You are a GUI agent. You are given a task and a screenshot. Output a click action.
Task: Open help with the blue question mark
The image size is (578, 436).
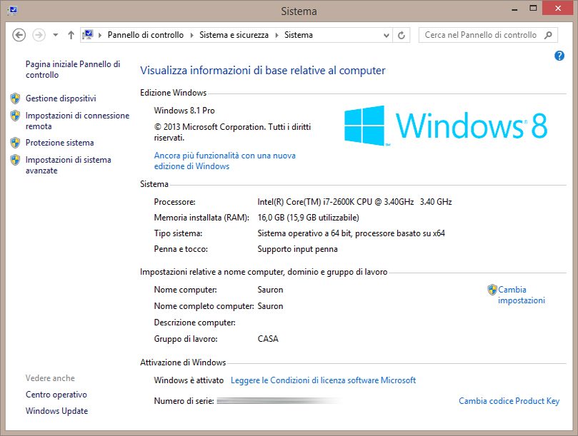(559, 56)
